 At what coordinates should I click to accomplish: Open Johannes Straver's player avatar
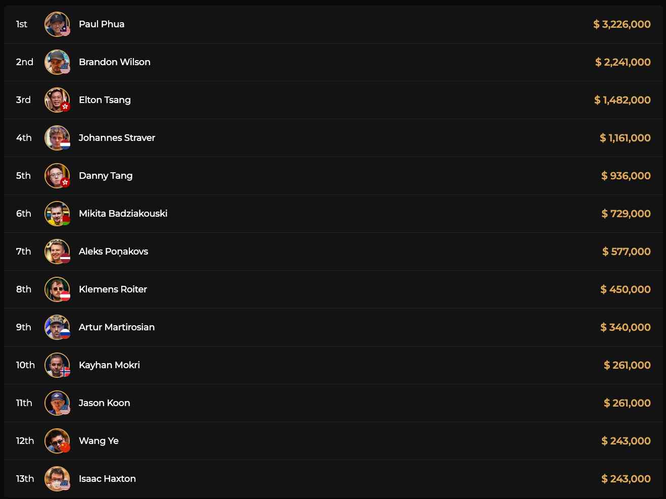(57, 138)
